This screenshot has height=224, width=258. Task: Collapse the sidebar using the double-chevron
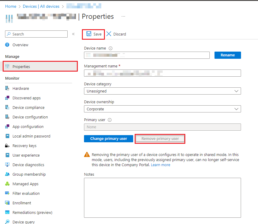pyautogui.click(x=73, y=34)
